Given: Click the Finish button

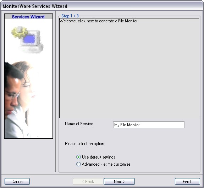Looking at the screenshot, I should click(x=187, y=181).
